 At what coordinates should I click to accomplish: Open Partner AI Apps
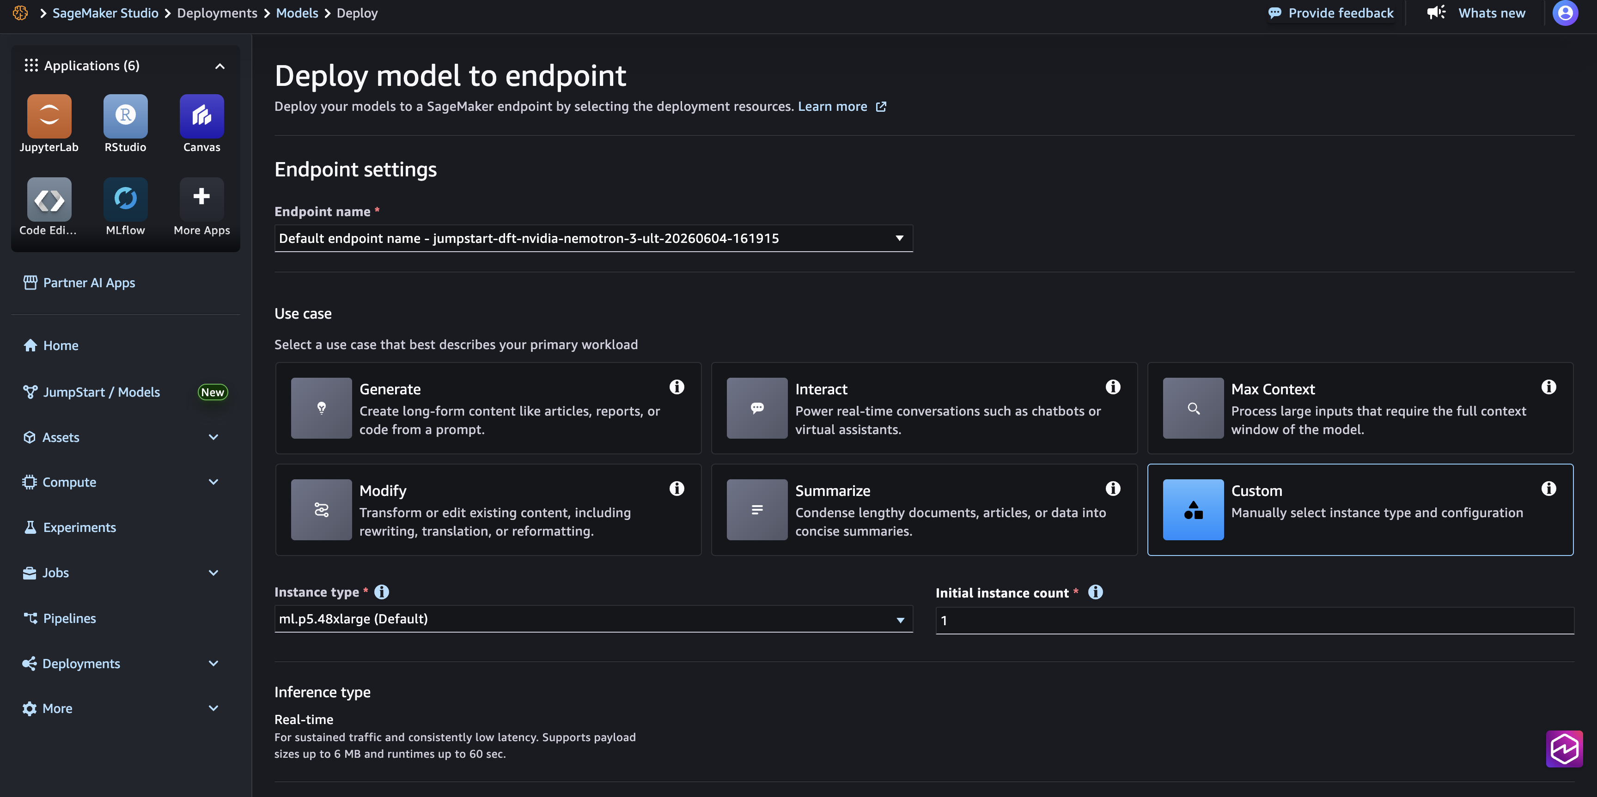point(79,283)
